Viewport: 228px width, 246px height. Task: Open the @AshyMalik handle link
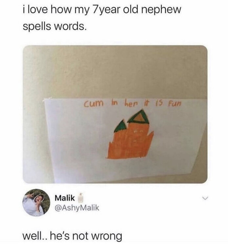77,208
